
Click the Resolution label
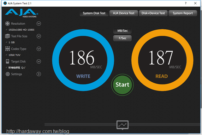click(x=18, y=24)
